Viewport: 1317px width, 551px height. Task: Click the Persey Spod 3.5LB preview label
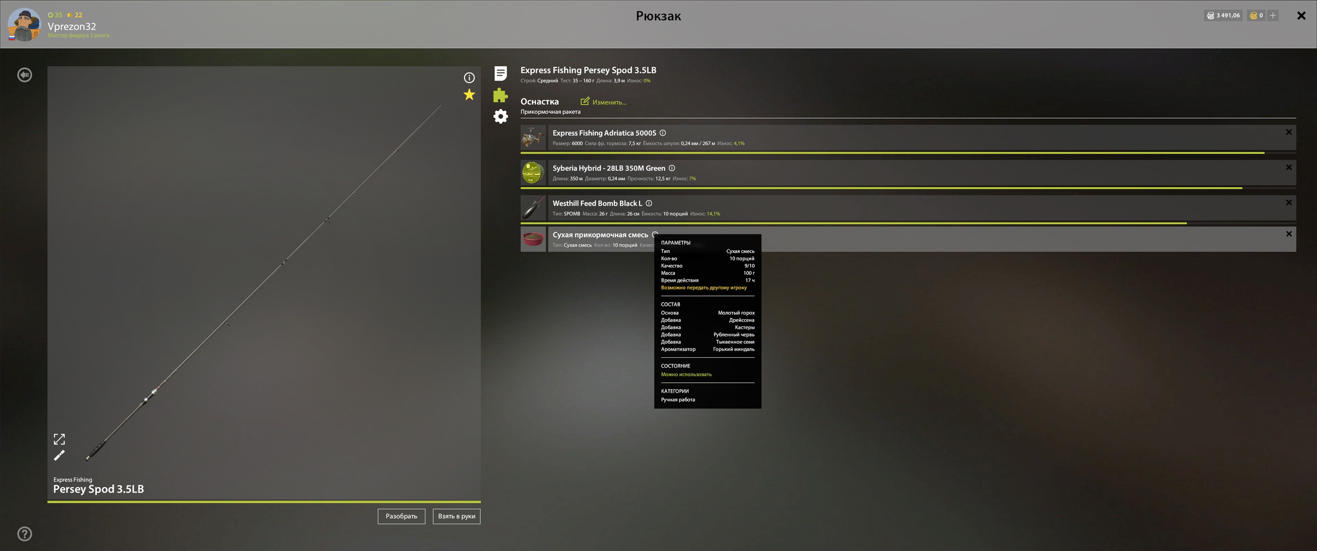98,489
